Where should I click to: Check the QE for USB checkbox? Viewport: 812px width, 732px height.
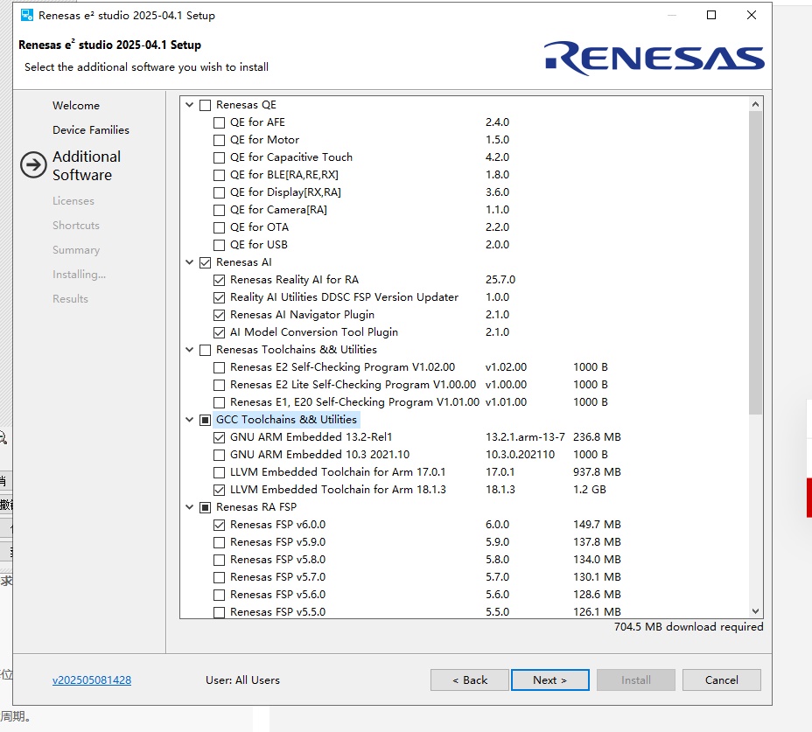point(219,246)
